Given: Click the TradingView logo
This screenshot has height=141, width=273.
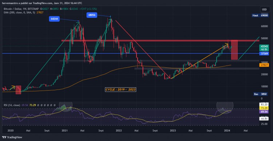Looking at the screenshot, I should coord(12,137).
